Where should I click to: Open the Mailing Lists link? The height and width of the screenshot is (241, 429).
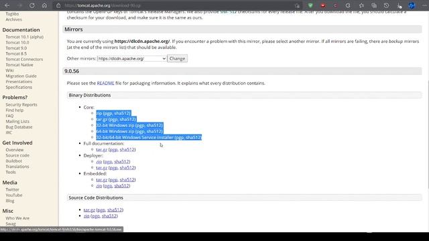tap(17, 121)
